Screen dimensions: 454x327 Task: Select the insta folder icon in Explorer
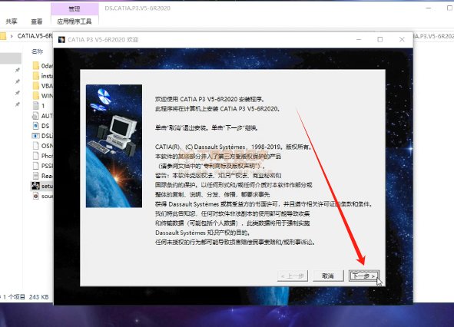[x=36, y=76]
